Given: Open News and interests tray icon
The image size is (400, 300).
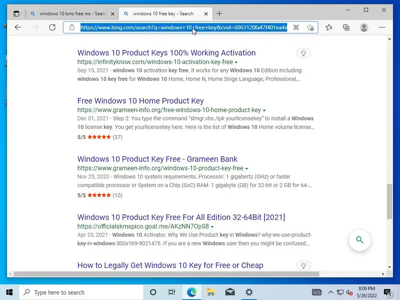Looking at the screenshot, I should point(316,292).
